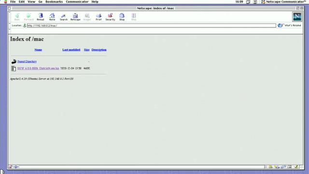Click the location bookmark icon beside URL
Viewport: 309px width, 174px height.
tap(25, 26)
